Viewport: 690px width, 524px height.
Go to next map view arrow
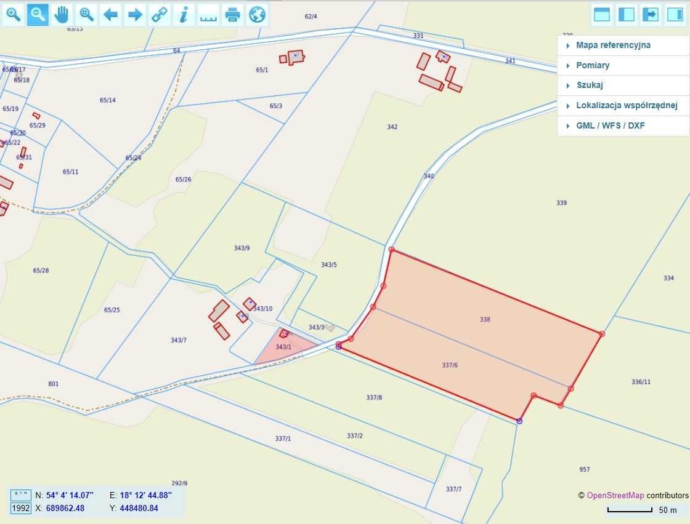[135, 15]
